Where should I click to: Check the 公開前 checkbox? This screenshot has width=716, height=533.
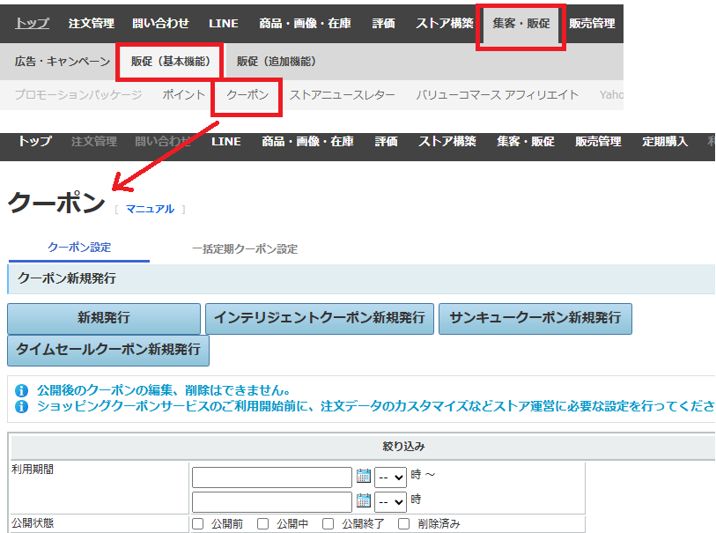[198, 523]
